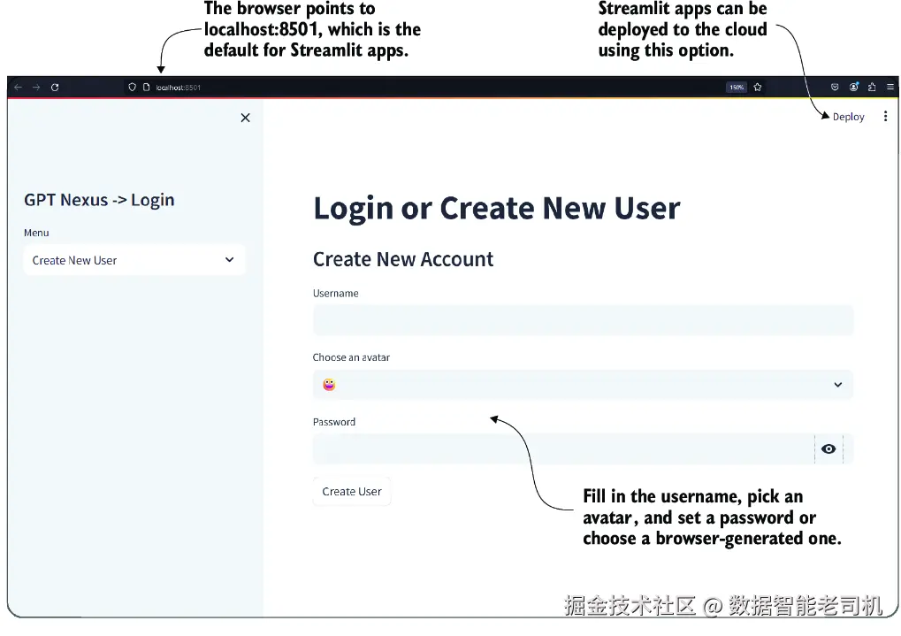
Task: Click the 150% zoom level badge
Action: [736, 88]
